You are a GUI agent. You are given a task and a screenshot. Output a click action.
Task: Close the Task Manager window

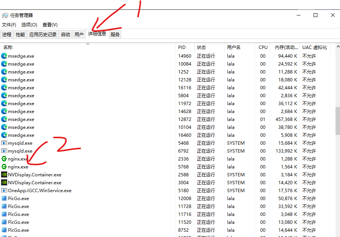(x=332, y=15)
